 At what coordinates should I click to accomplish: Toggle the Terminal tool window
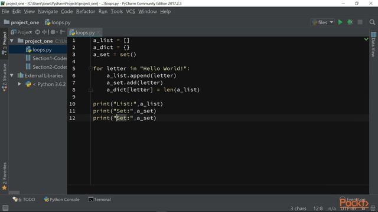pos(99,200)
